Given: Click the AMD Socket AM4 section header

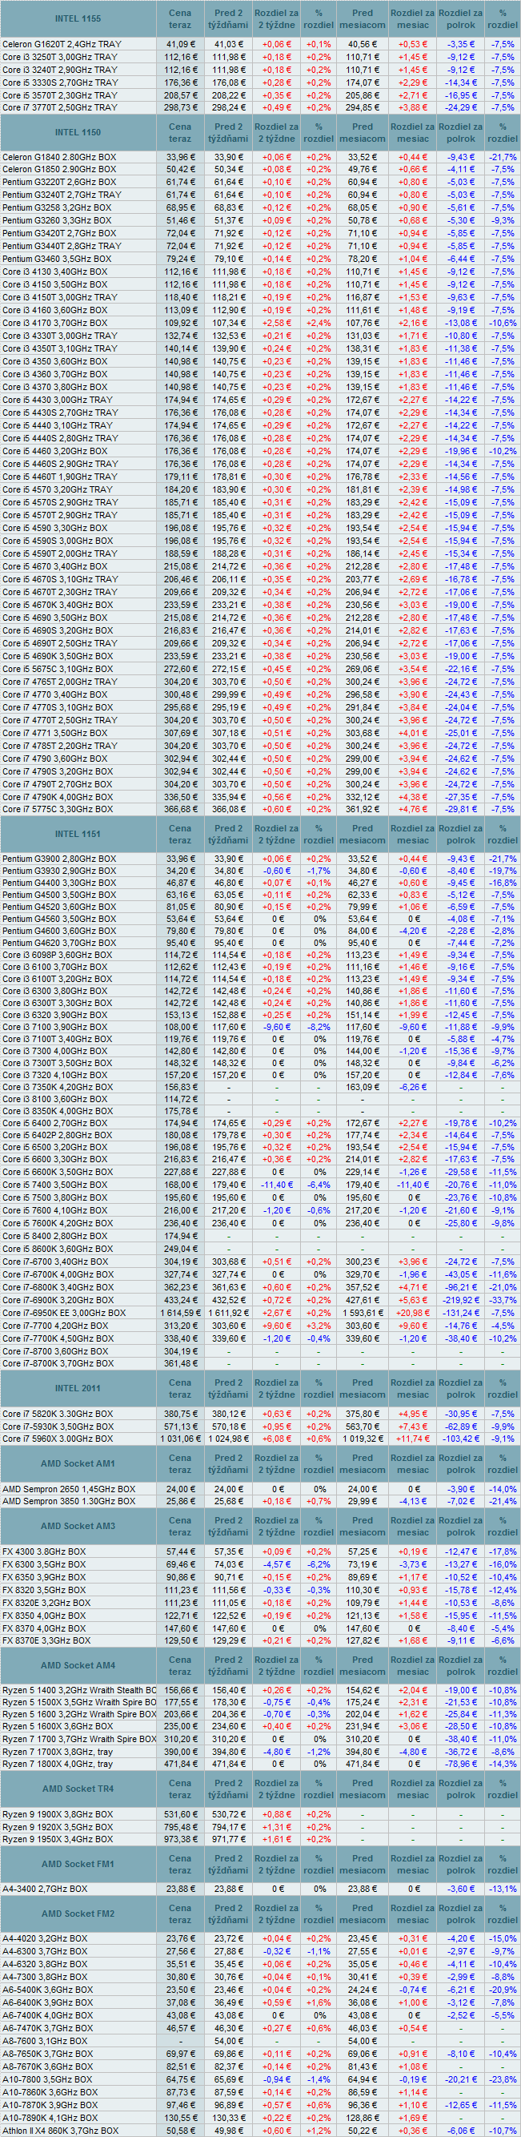Looking at the screenshot, I should point(78,1665).
